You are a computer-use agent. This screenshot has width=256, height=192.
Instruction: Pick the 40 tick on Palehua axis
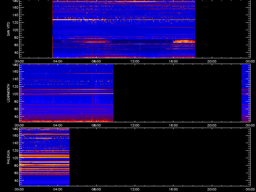tap(16, 180)
